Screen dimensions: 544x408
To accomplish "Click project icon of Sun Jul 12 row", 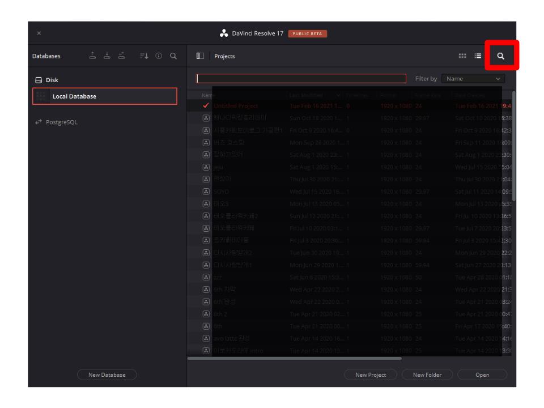I will 206,216.
